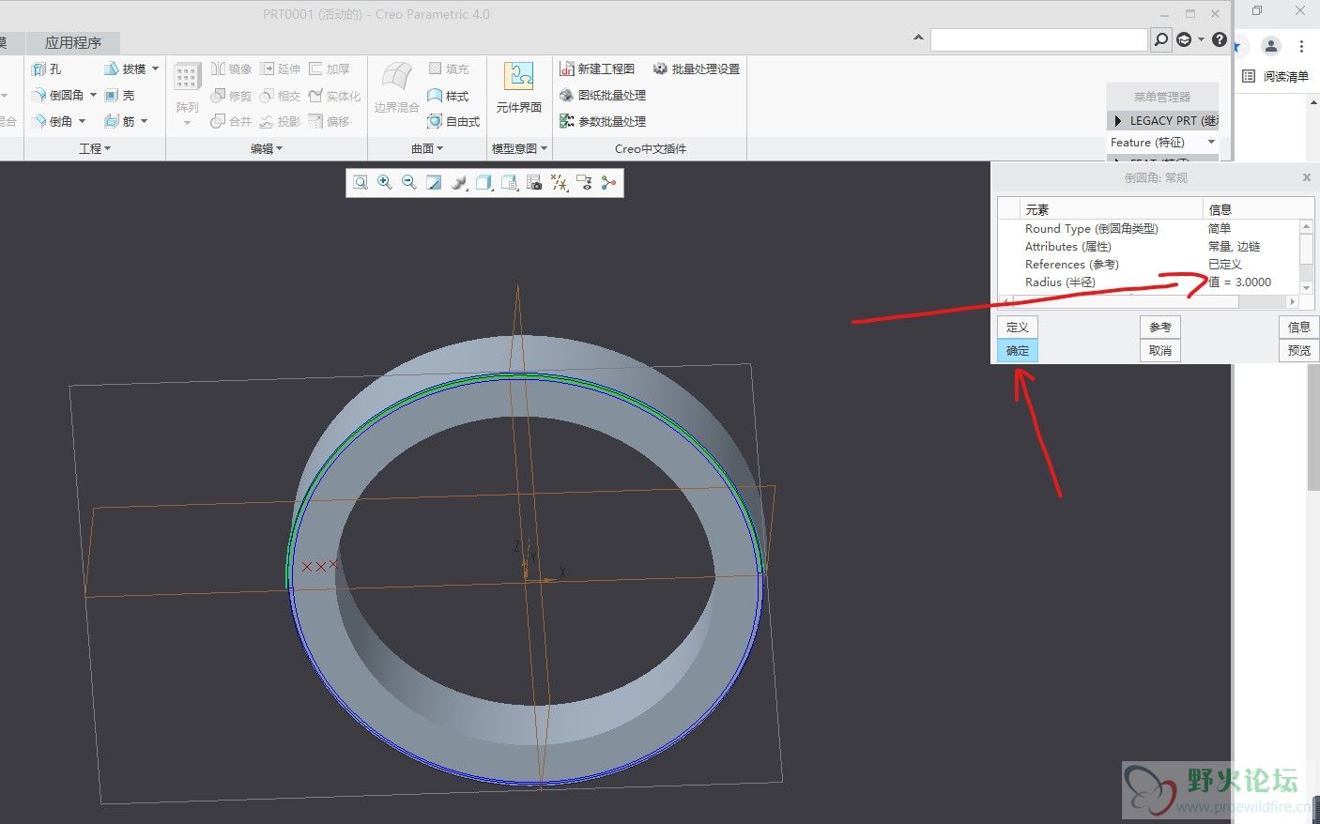Select the 筋 (Rib) tool

pos(119,121)
